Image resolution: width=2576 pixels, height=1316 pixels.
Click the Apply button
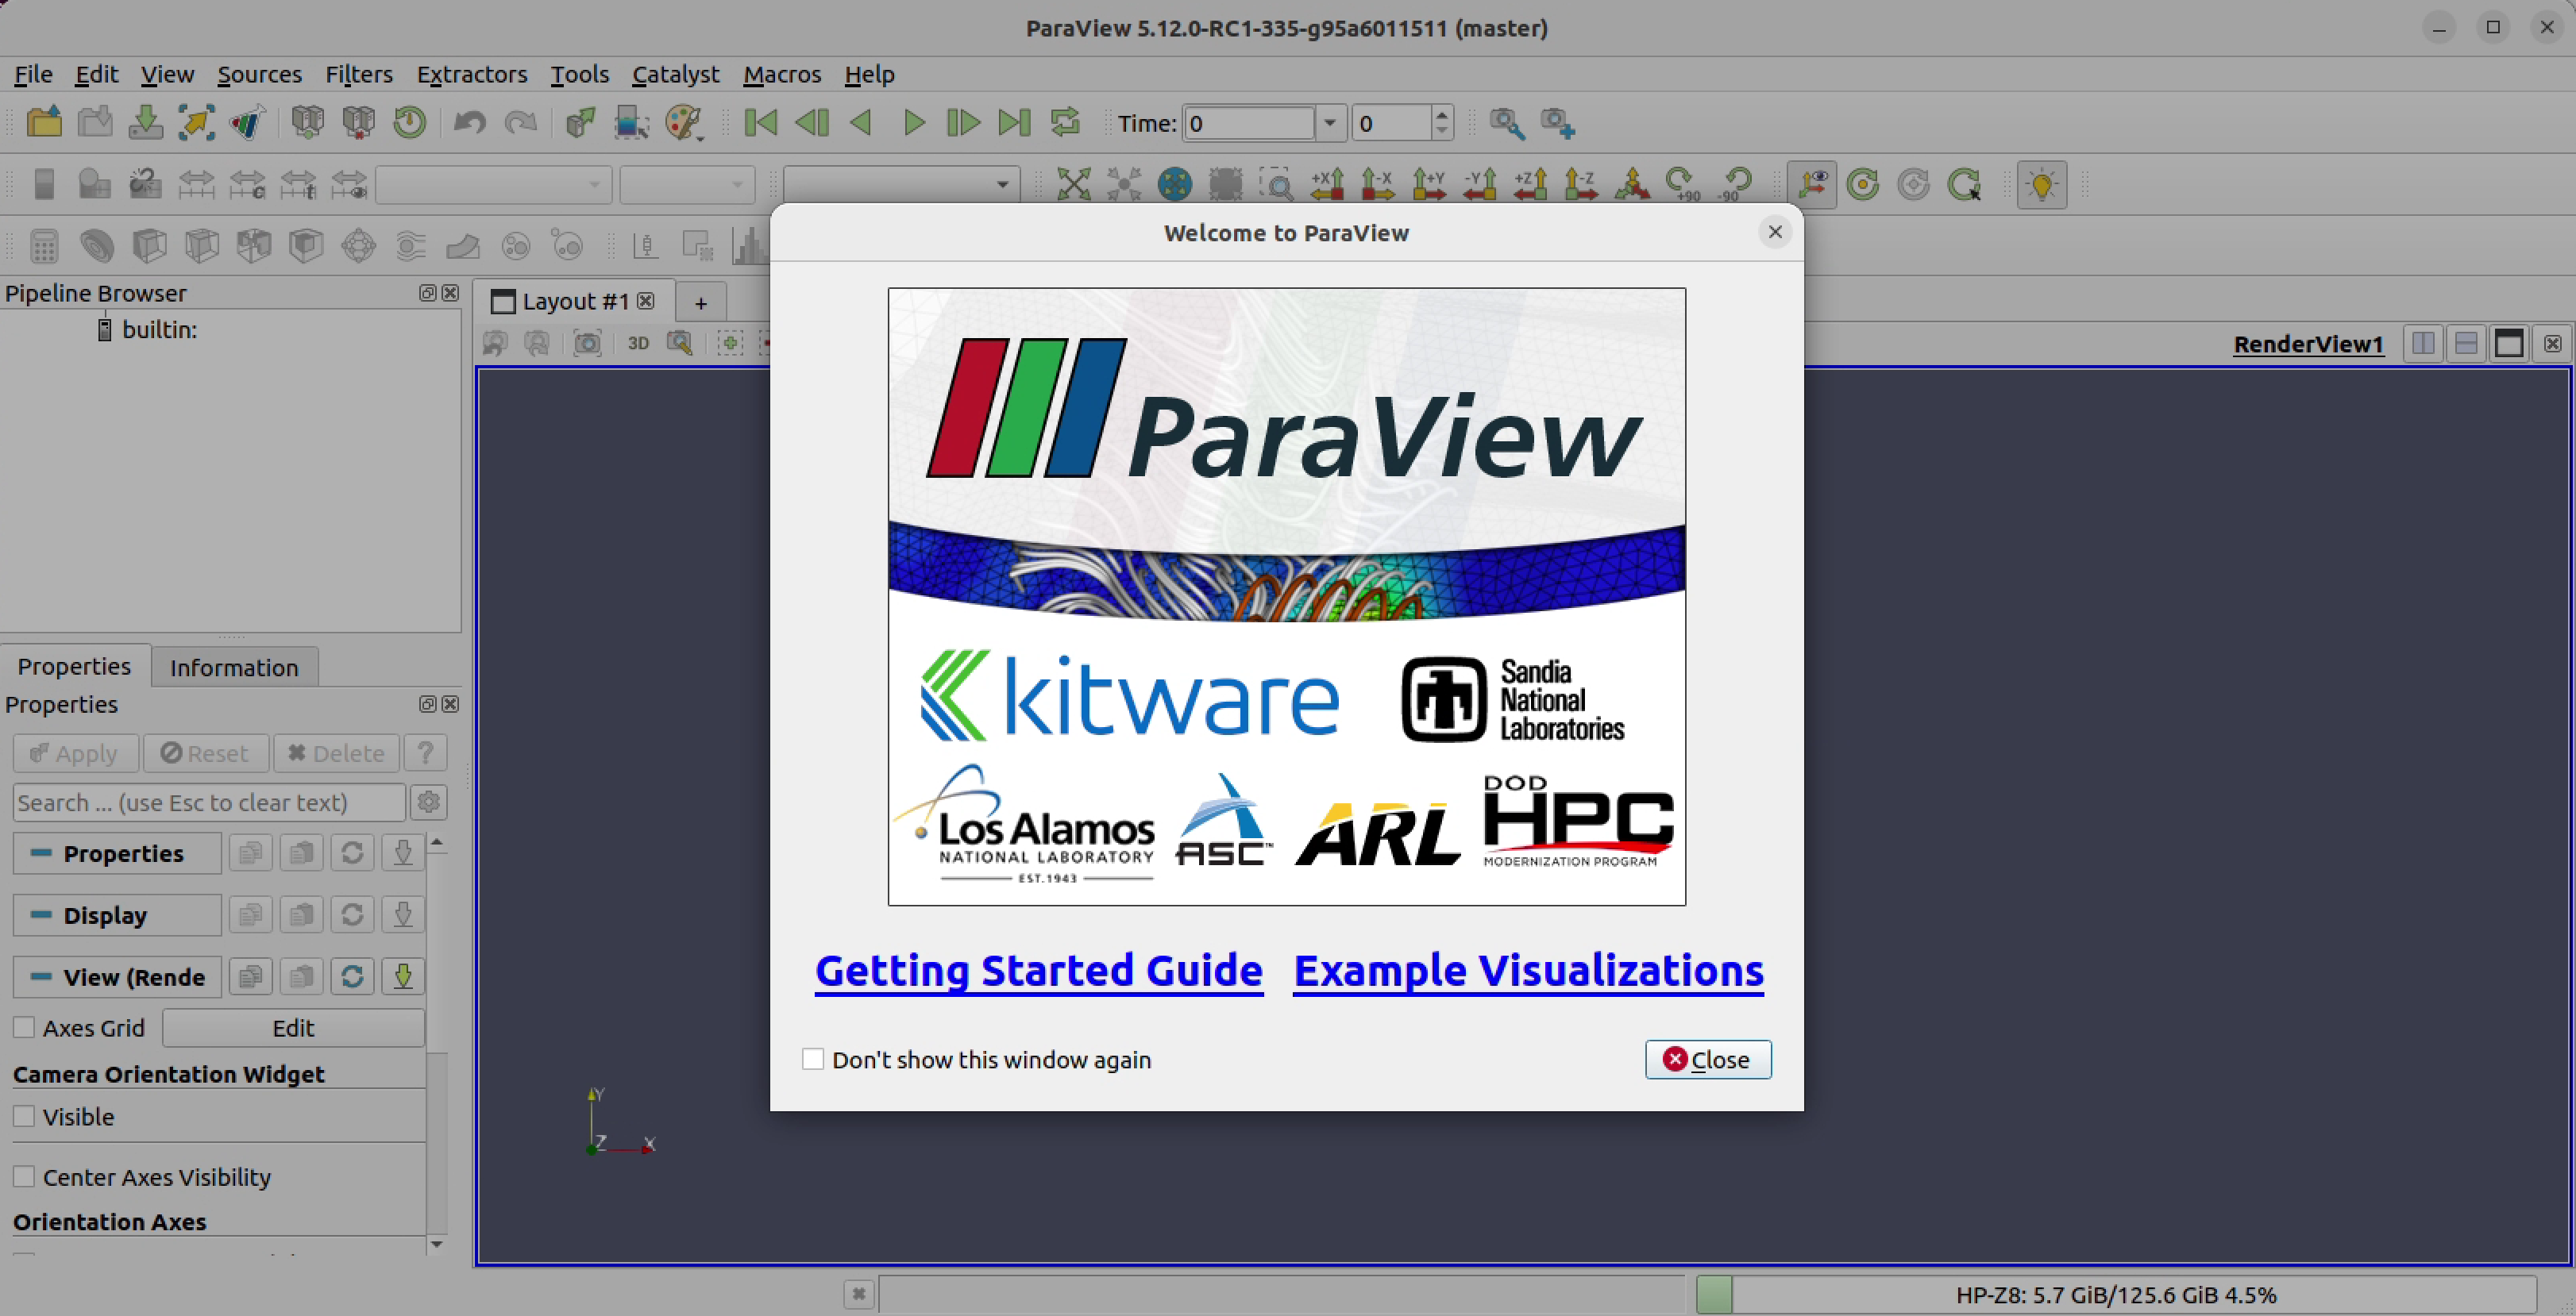[75, 753]
